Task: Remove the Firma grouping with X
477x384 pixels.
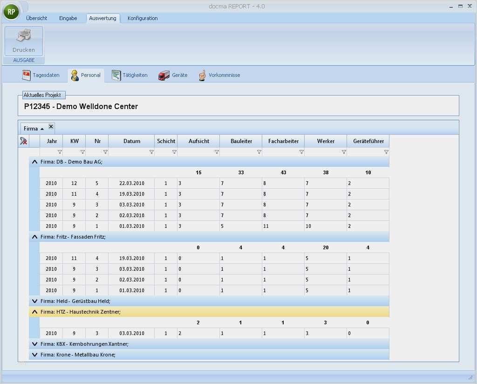Action: tap(51, 127)
